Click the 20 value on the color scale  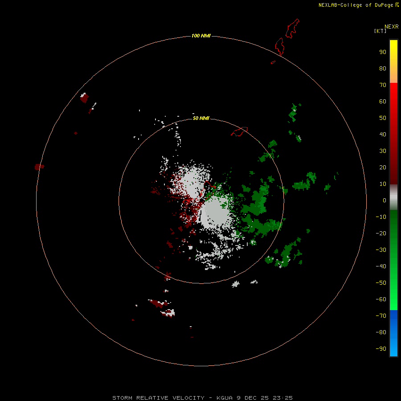(383, 168)
